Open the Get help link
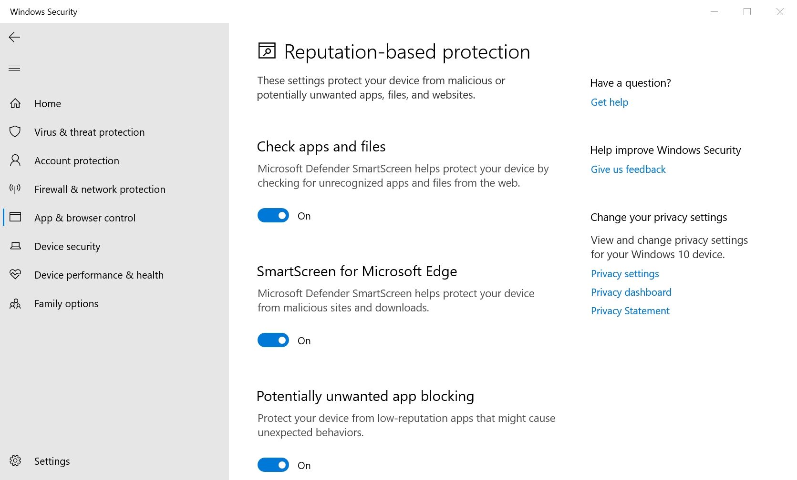 [x=609, y=102]
